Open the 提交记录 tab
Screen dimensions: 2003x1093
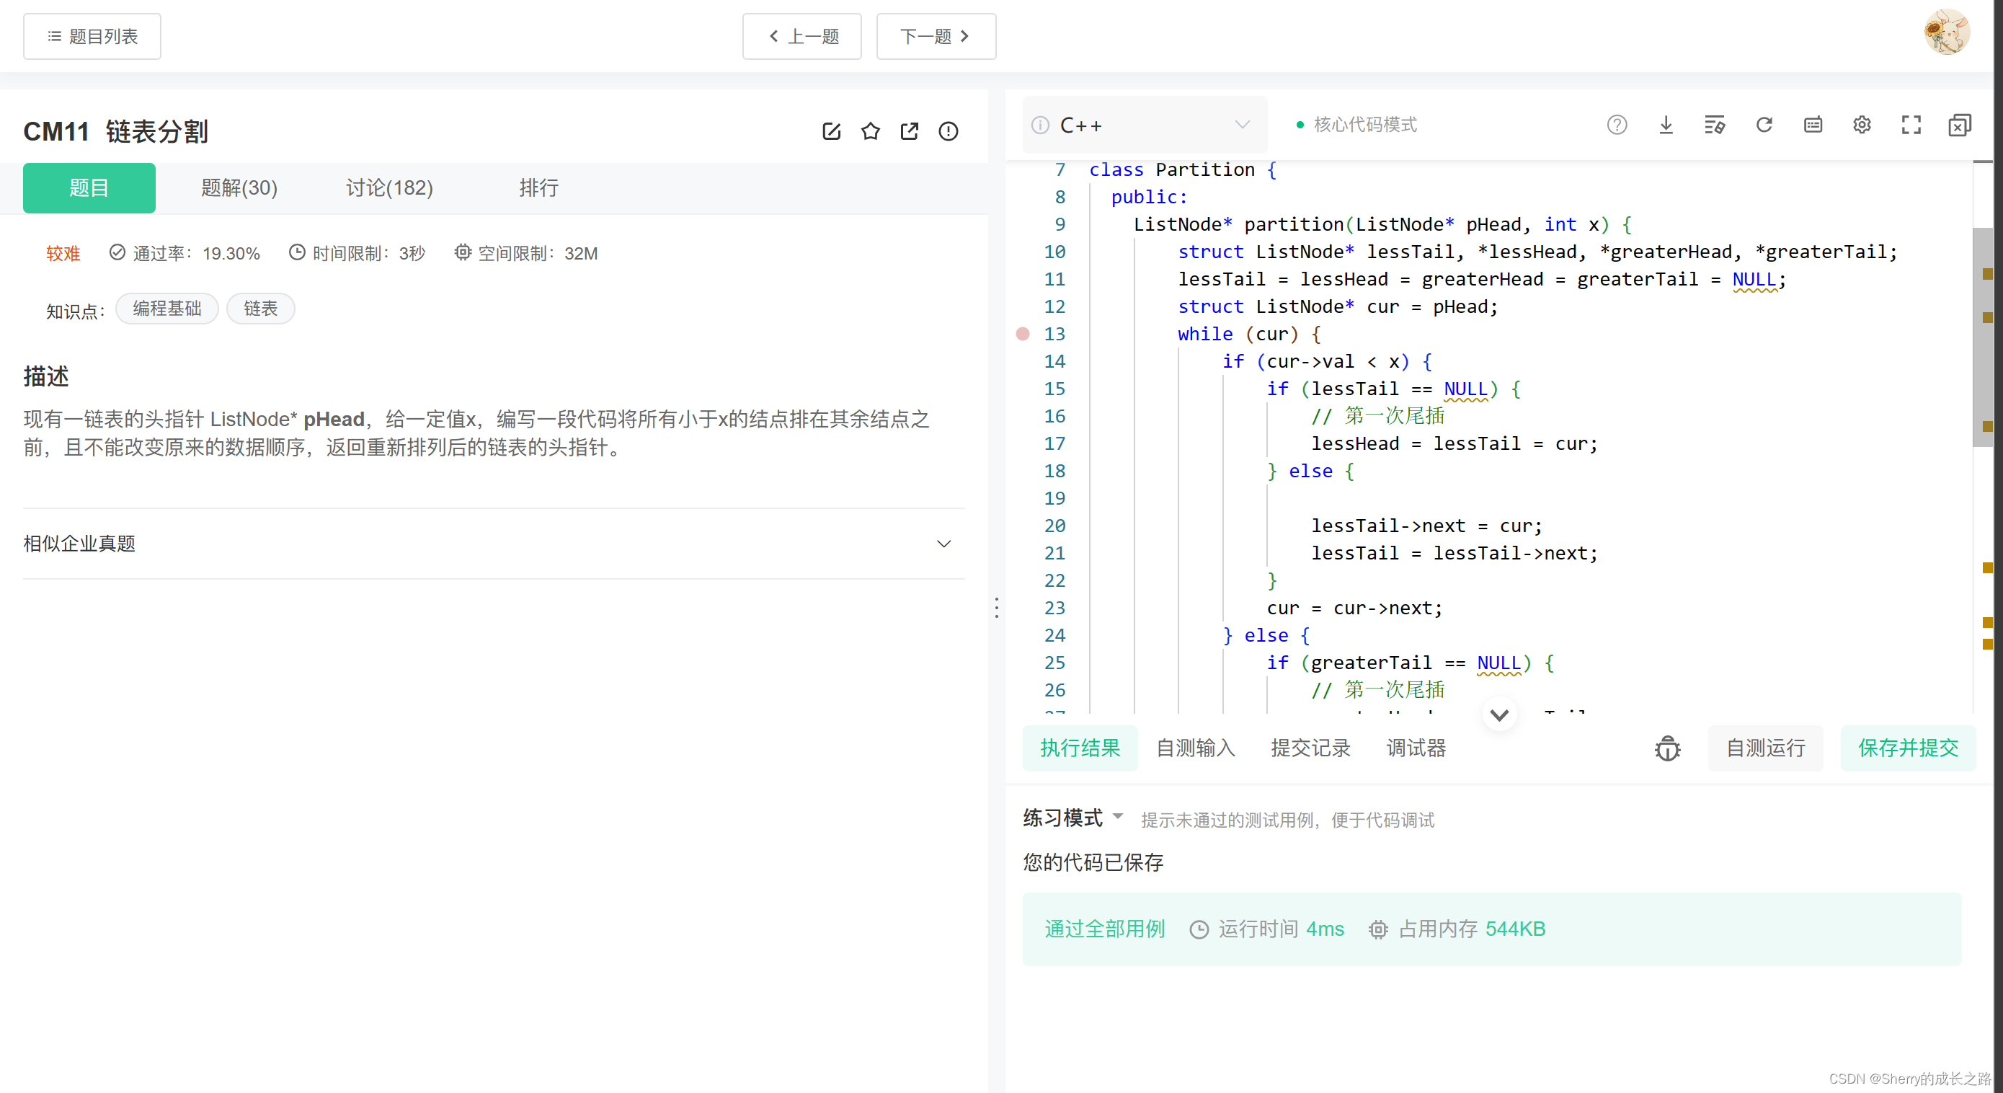click(x=1310, y=748)
